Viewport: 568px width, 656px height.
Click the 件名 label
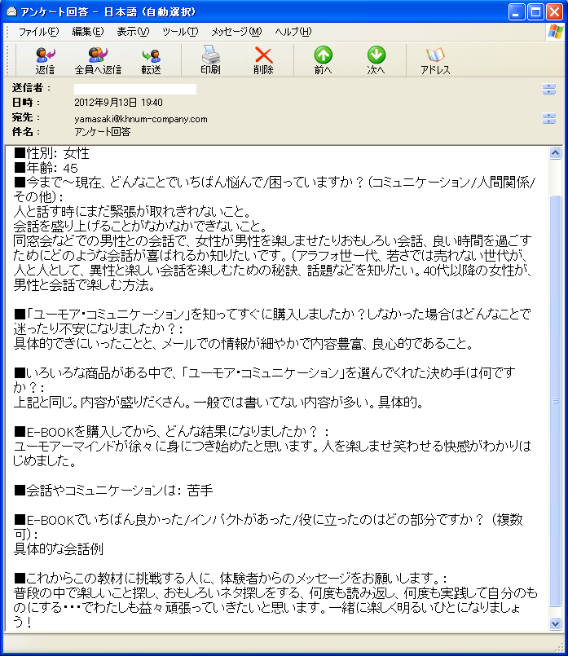pyautogui.click(x=26, y=132)
